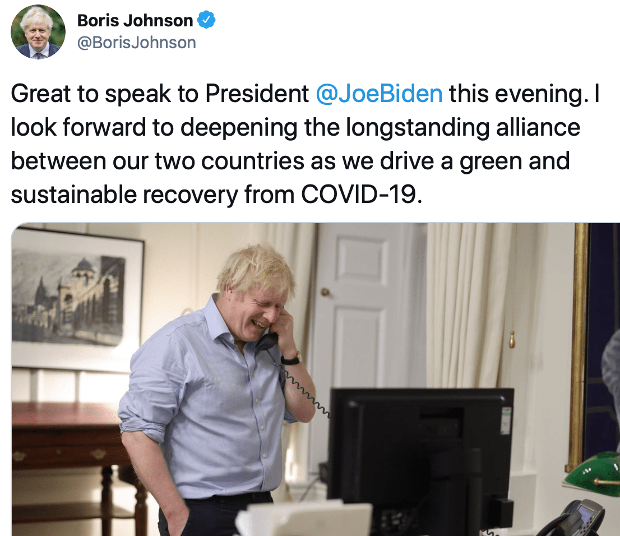Click the brass door knob in photo
The width and height of the screenshot is (620, 536).
pos(326,292)
